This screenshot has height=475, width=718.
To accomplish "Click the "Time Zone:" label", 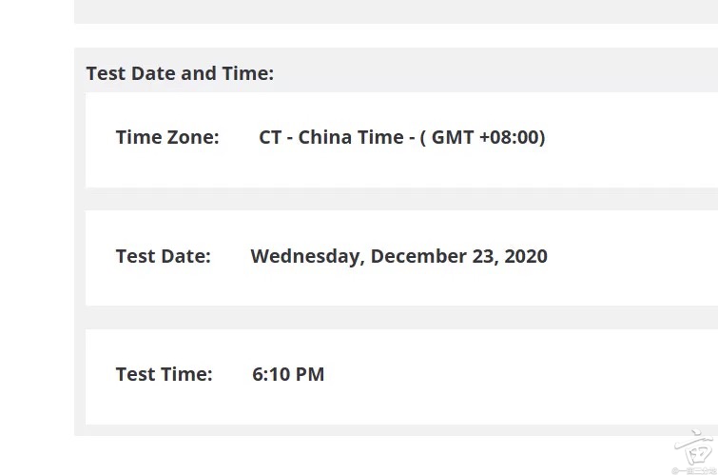I will tap(167, 137).
